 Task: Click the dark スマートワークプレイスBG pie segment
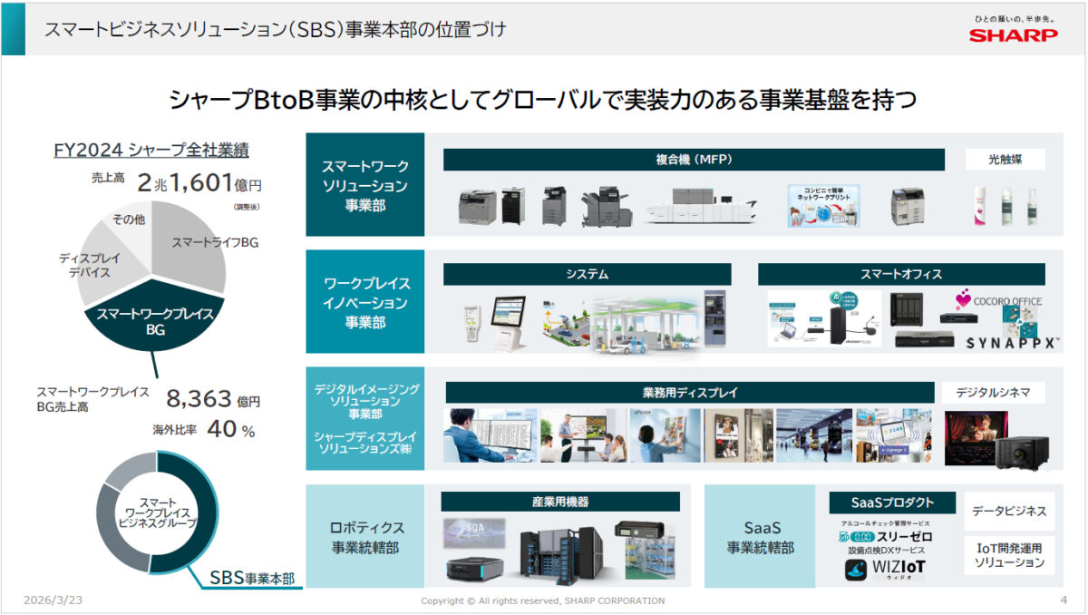point(154,320)
